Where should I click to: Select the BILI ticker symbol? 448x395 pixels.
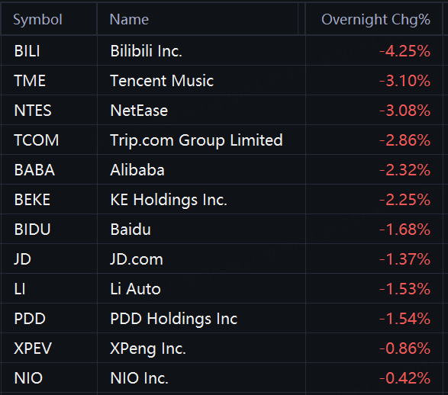pyautogui.click(x=27, y=51)
